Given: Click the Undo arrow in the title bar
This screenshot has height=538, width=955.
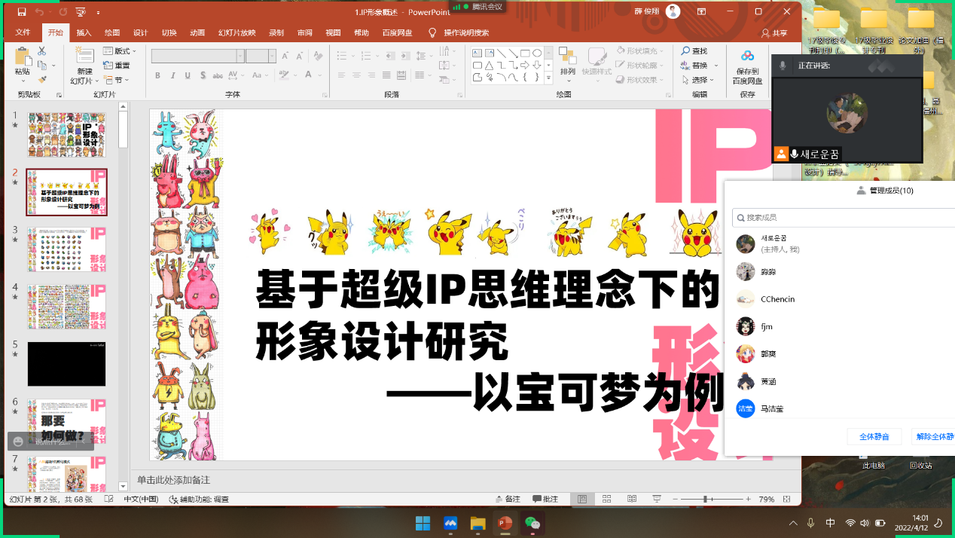Looking at the screenshot, I should [x=39, y=12].
